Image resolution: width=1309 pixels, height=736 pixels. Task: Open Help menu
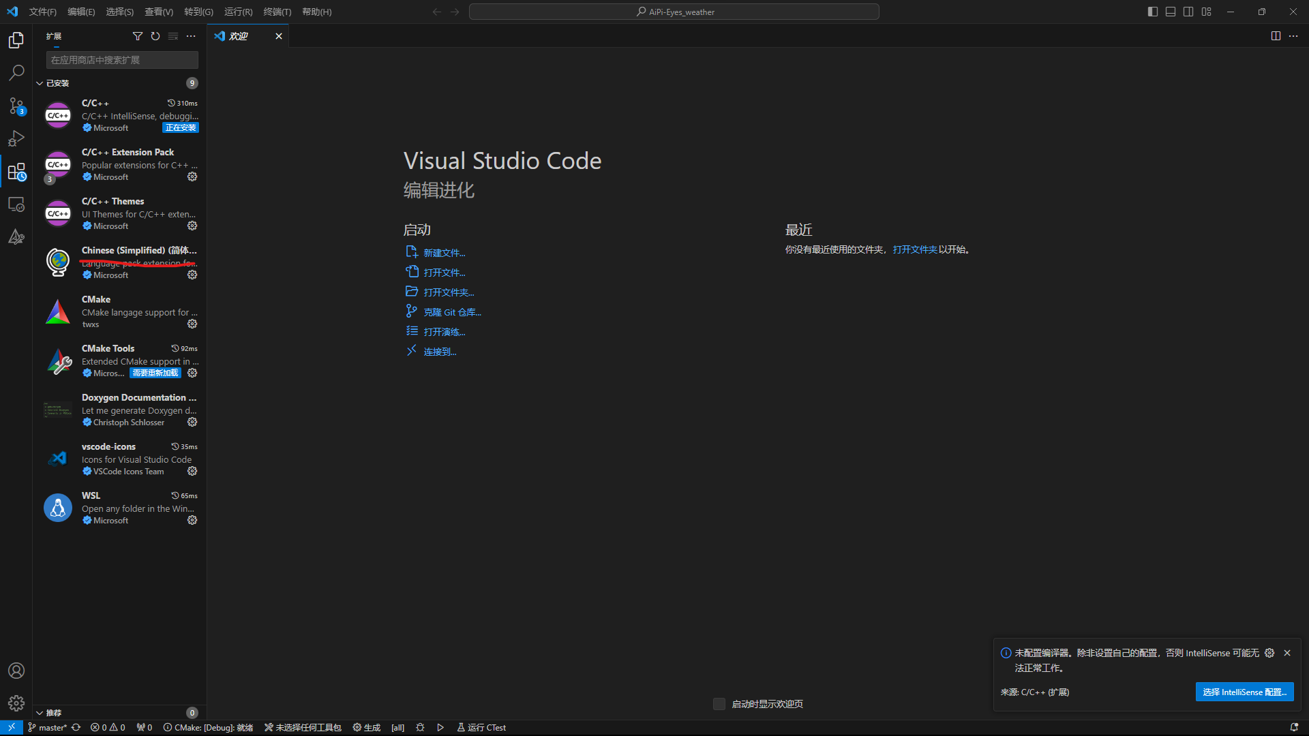coord(317,12)
